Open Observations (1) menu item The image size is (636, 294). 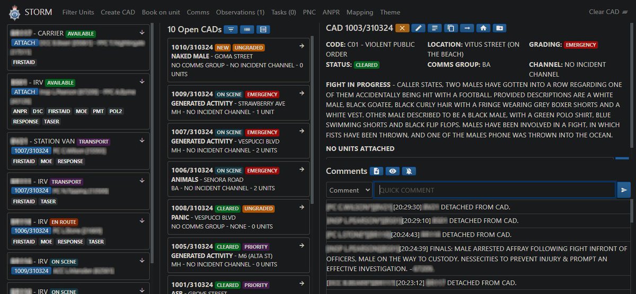click(240, 12)
